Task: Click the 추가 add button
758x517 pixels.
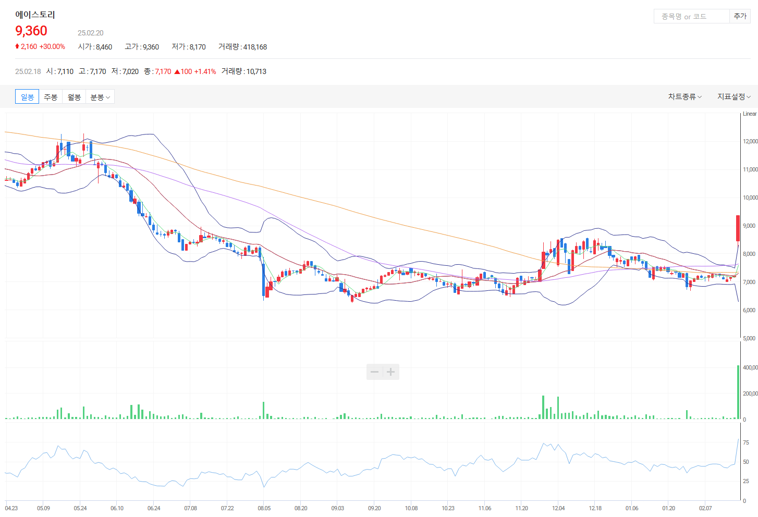Action: click(x=740, y=16)
